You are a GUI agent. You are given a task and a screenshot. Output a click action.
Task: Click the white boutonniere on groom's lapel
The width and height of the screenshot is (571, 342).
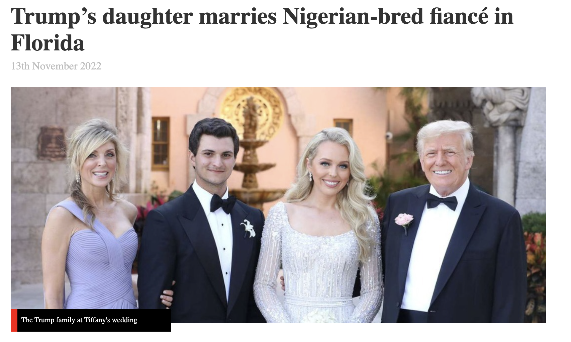coord(248,228)
